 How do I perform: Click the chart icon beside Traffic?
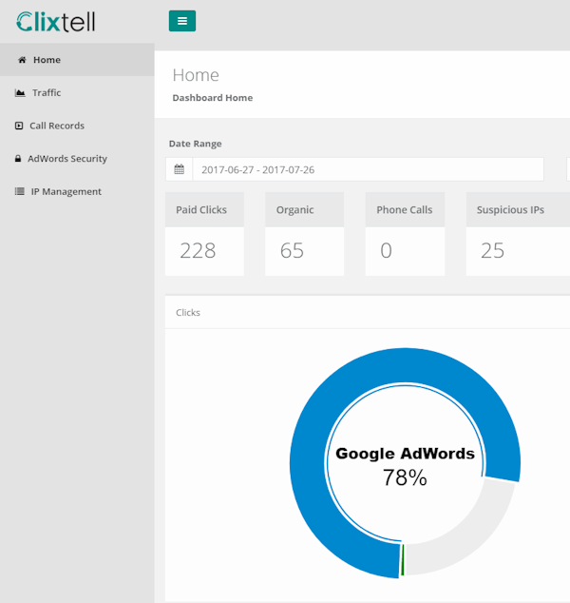[20, 92]
